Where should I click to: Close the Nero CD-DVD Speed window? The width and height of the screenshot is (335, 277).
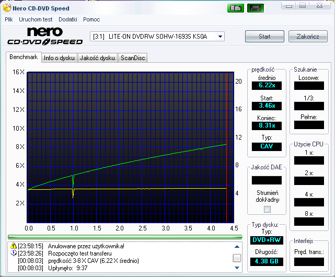pyautogui.click(x=320, y=6)
